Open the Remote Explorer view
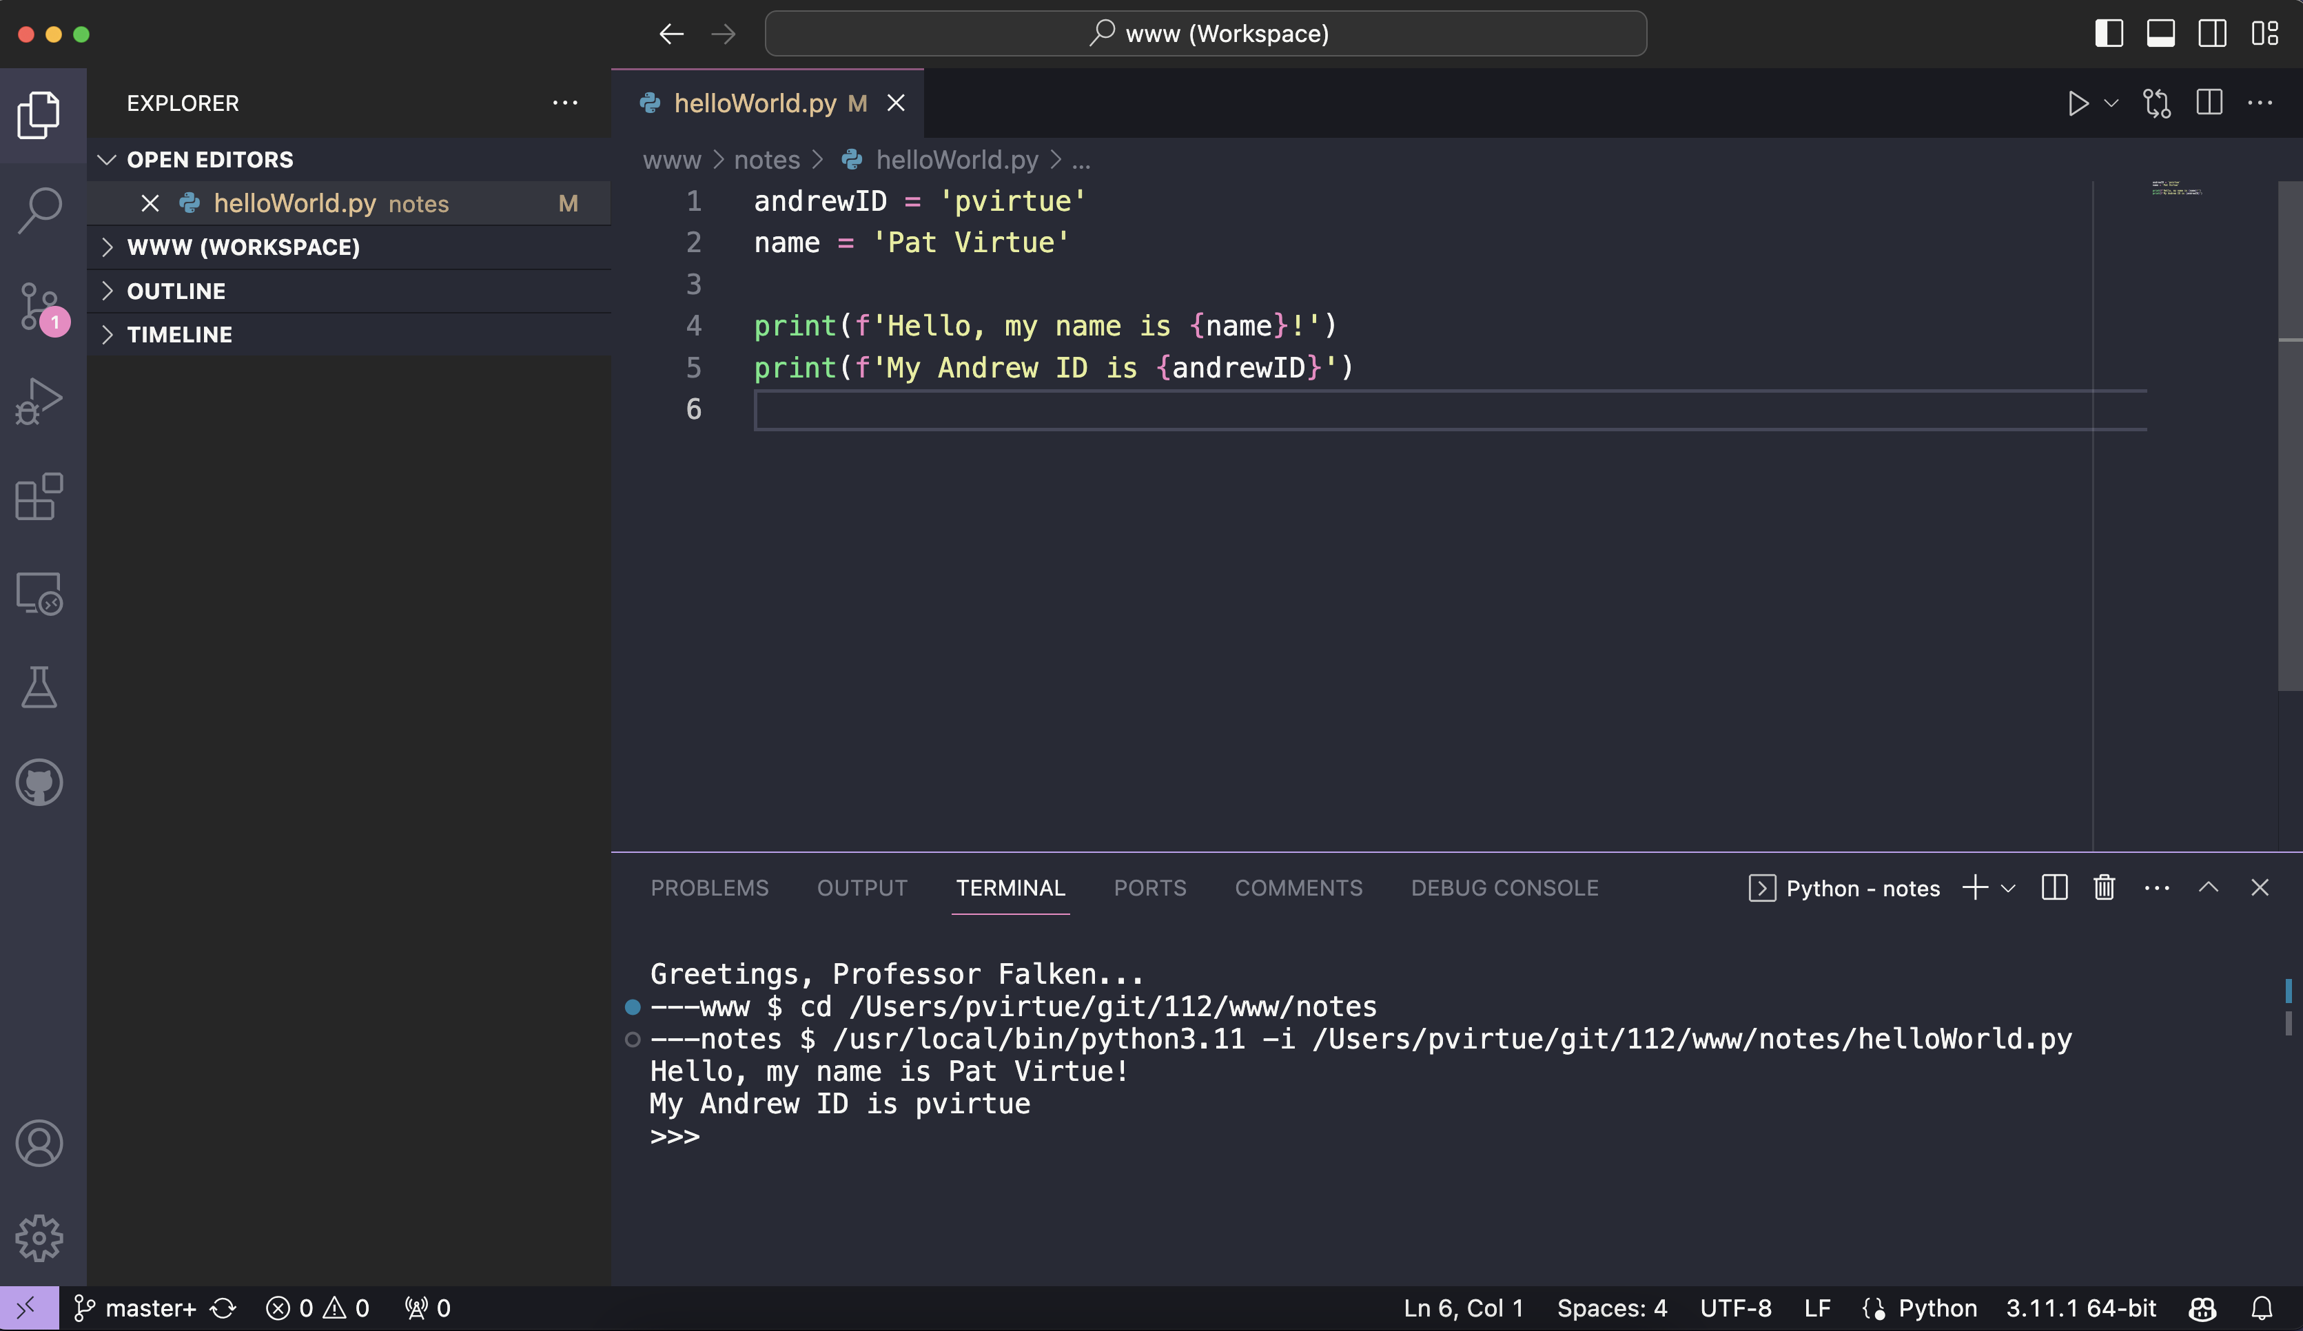 [x=39, y=593]
